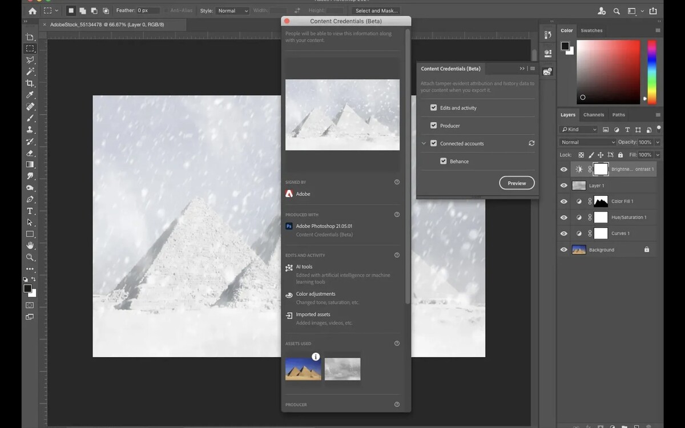Open Content Credentials docked panel menu
This screenshot has height=428, width=685.
pos(533,68)
